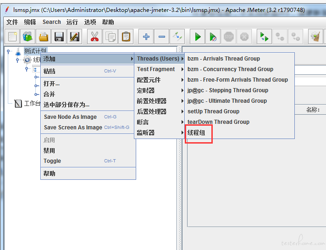Choose 粘贴 from context menu

pyautogui.click(x=88, y=71)
